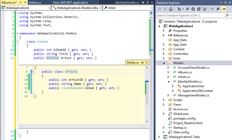Toggle pin on the Albums.cs tab
232x140 pixels.
coord(20,3)
